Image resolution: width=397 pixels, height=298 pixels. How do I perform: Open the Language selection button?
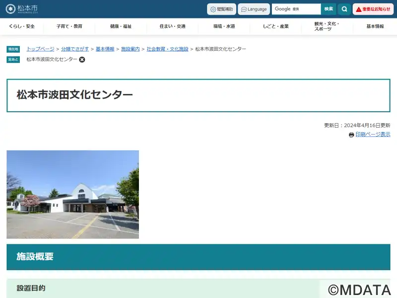254,9
